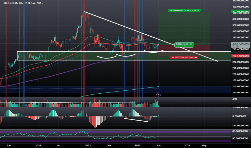
Task: Click the 2022 label on time axis
Action: [88, 145]
